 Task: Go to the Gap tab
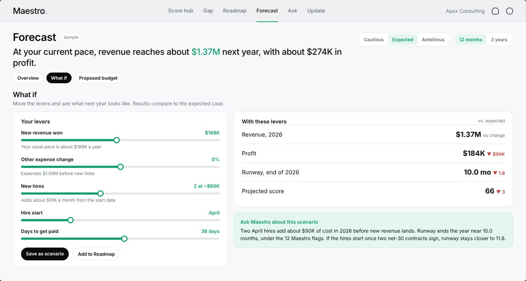(x=208, y=11)
